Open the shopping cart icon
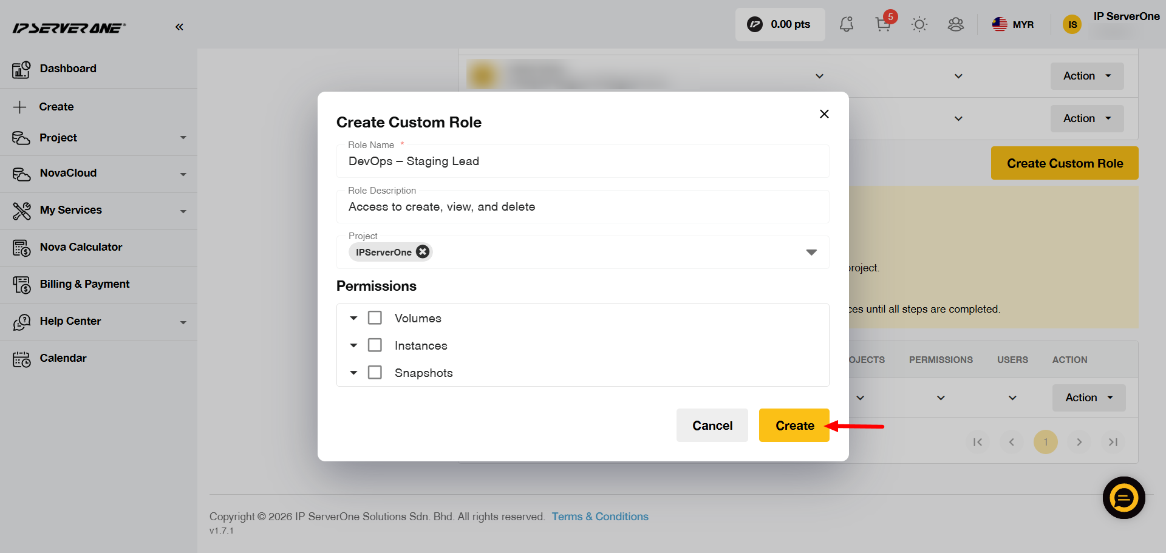 click(x=883, y=24)
